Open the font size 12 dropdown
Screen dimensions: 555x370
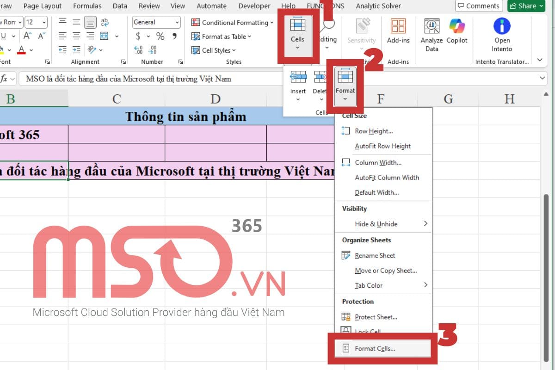click(x=43, y=22)
